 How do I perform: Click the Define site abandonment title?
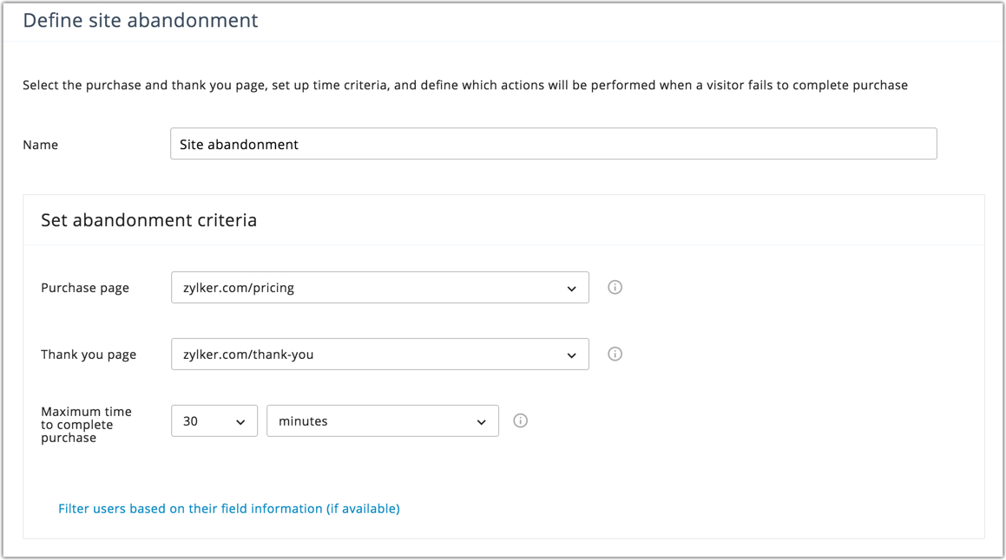(140, 20)
